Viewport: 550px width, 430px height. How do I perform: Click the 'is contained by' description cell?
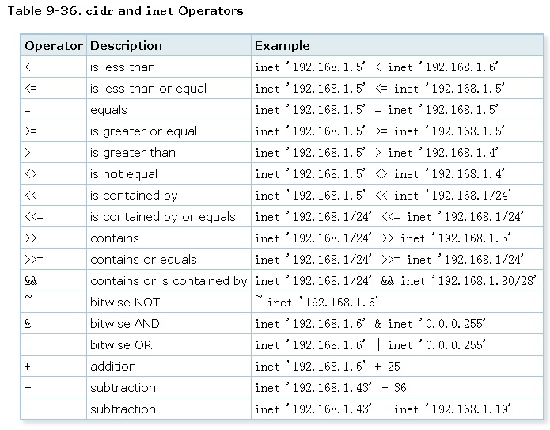(x=134, y=196)
